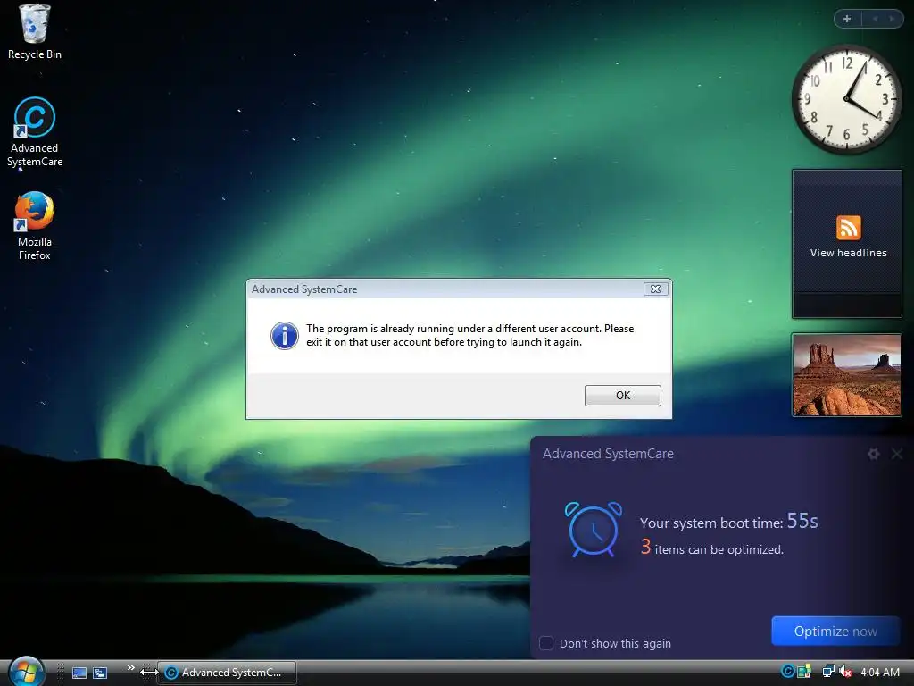Screen dimensions: 914x686
Task: Click View headlines in the feed gadget
Action: click(x=848, y=253)
